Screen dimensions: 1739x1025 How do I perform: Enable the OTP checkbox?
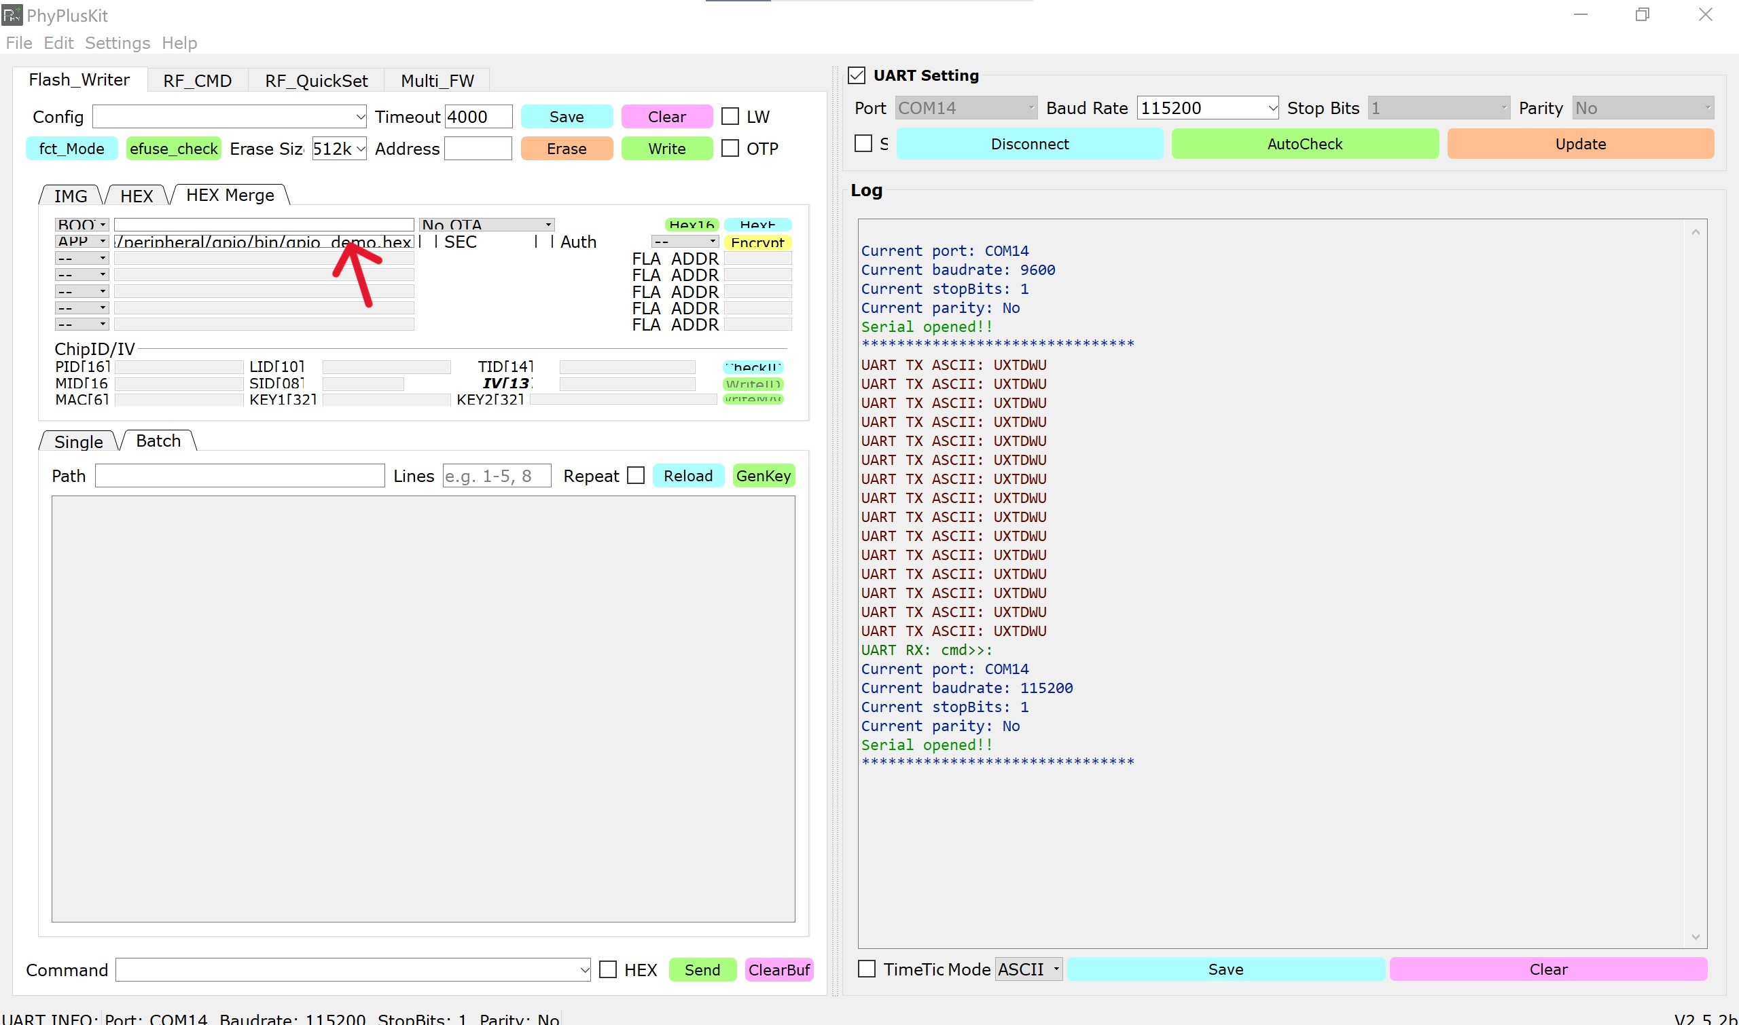730,148
